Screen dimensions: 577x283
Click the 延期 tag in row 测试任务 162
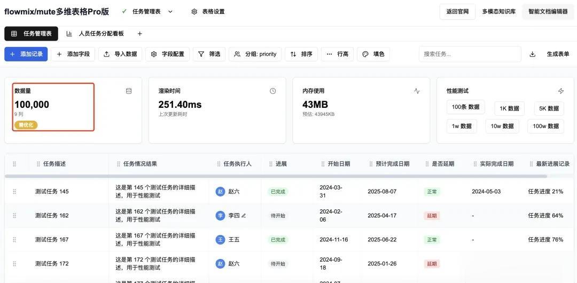(x=432, y=216)
